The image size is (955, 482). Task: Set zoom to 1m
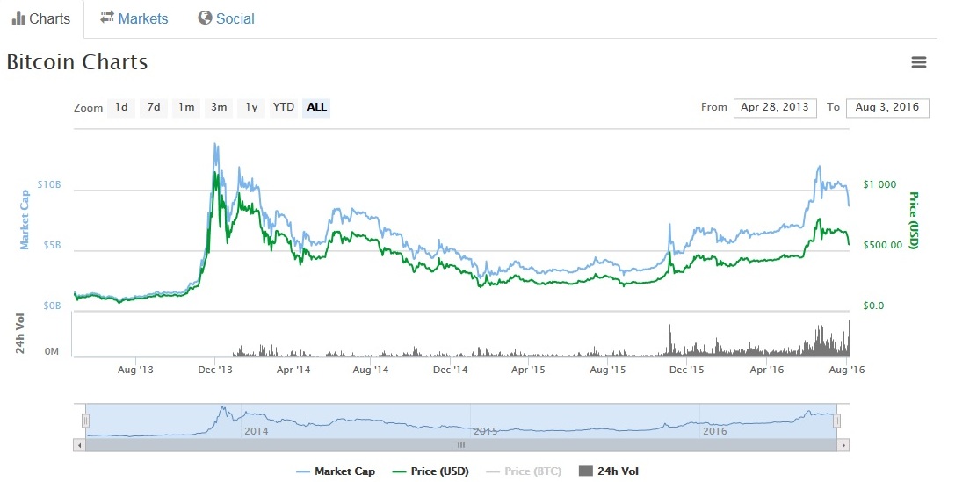pyautogui.click(x=185, y=108)
